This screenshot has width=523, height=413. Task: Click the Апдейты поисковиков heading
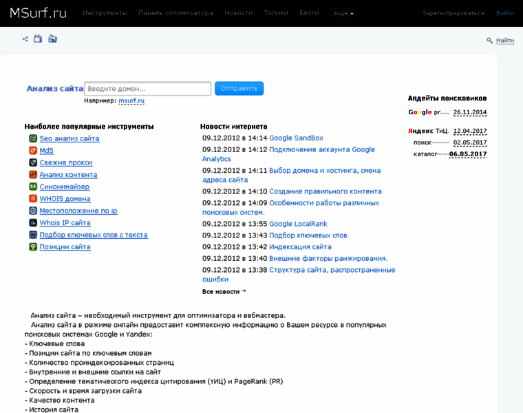pyautogui.click(x=447, y=98)
